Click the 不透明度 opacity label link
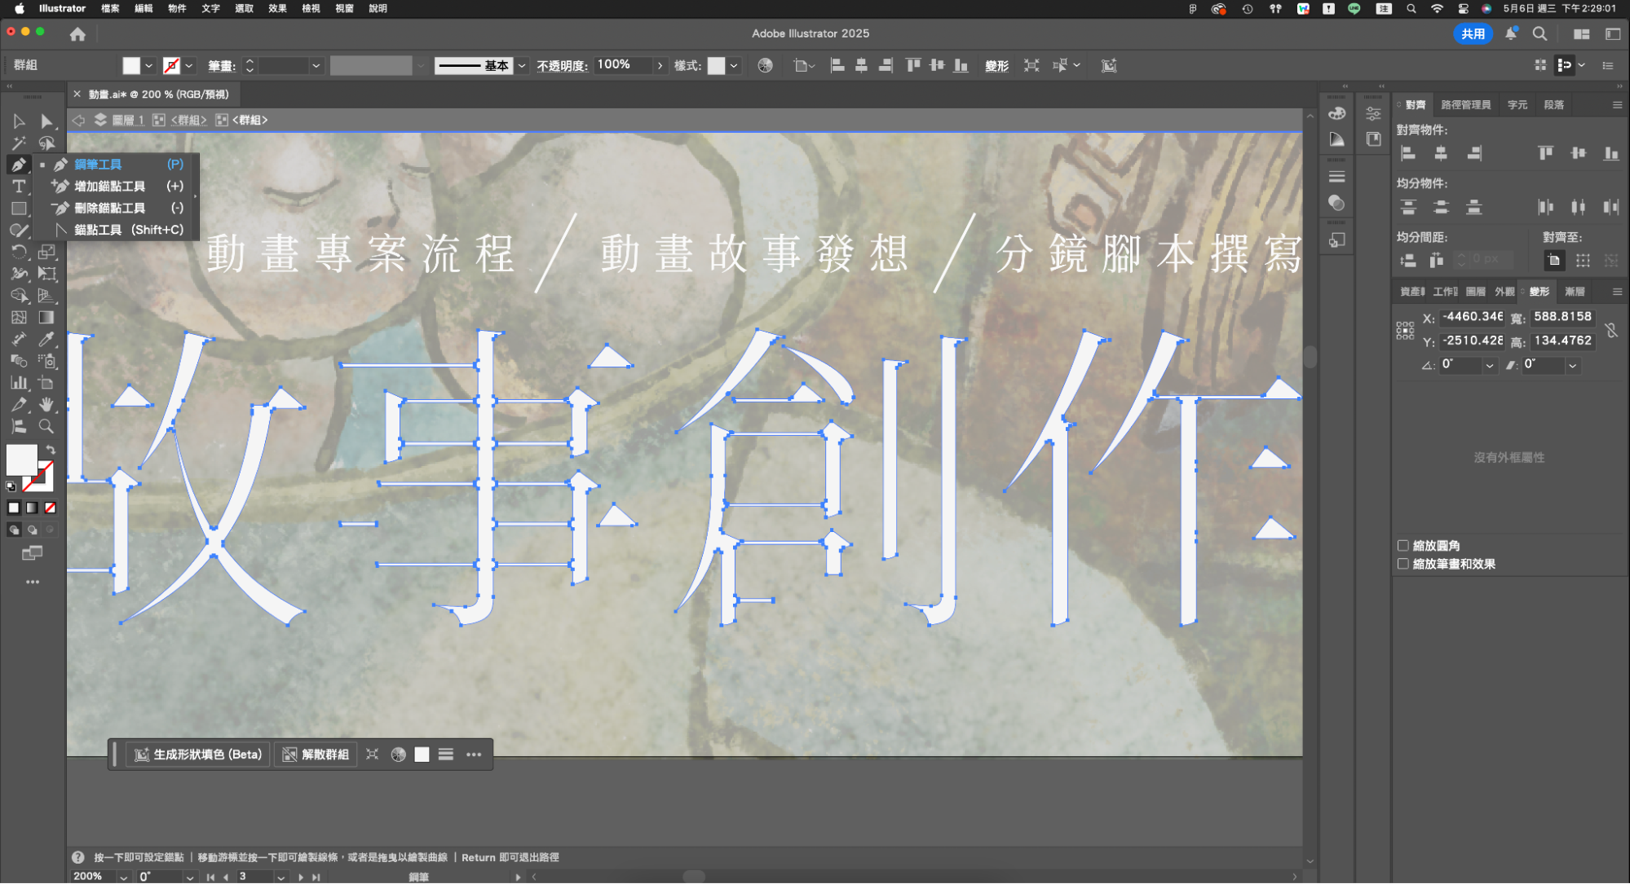The width and height of the screenshot is (1630, 884). pos(562,65)
